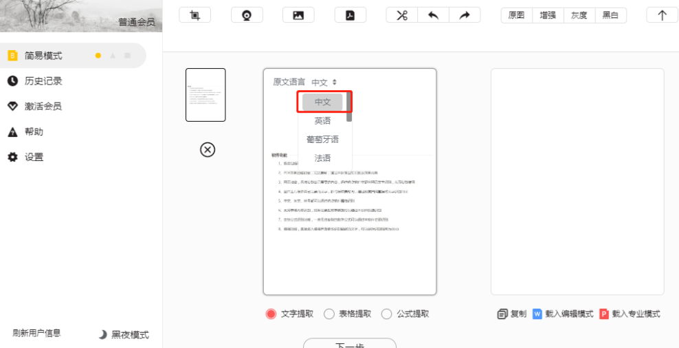Click the blue W Word icon
679x348 pixels.
[537, 314]
